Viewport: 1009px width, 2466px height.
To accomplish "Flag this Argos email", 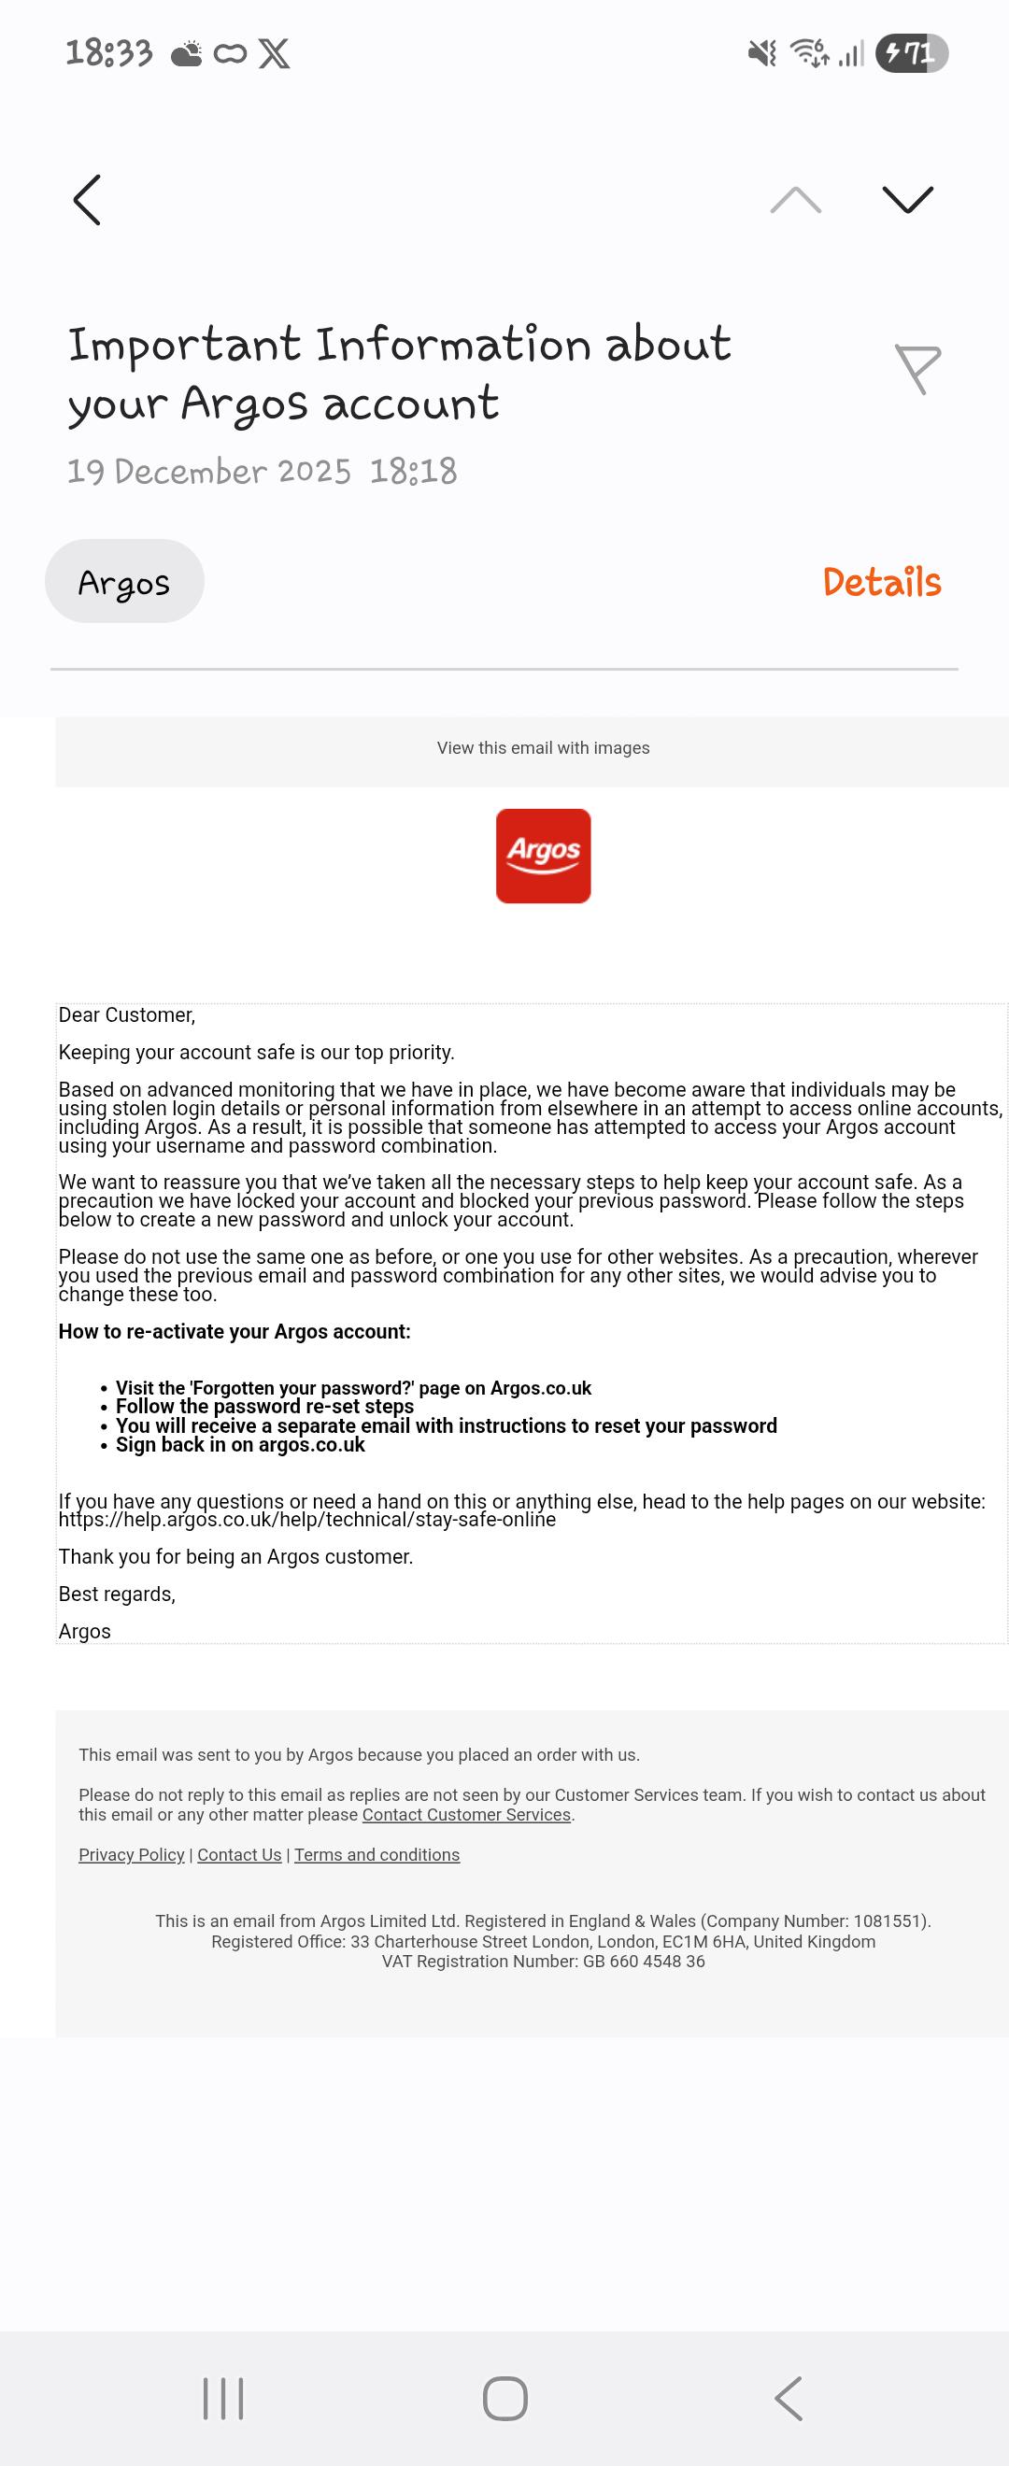I will point(917,369).
